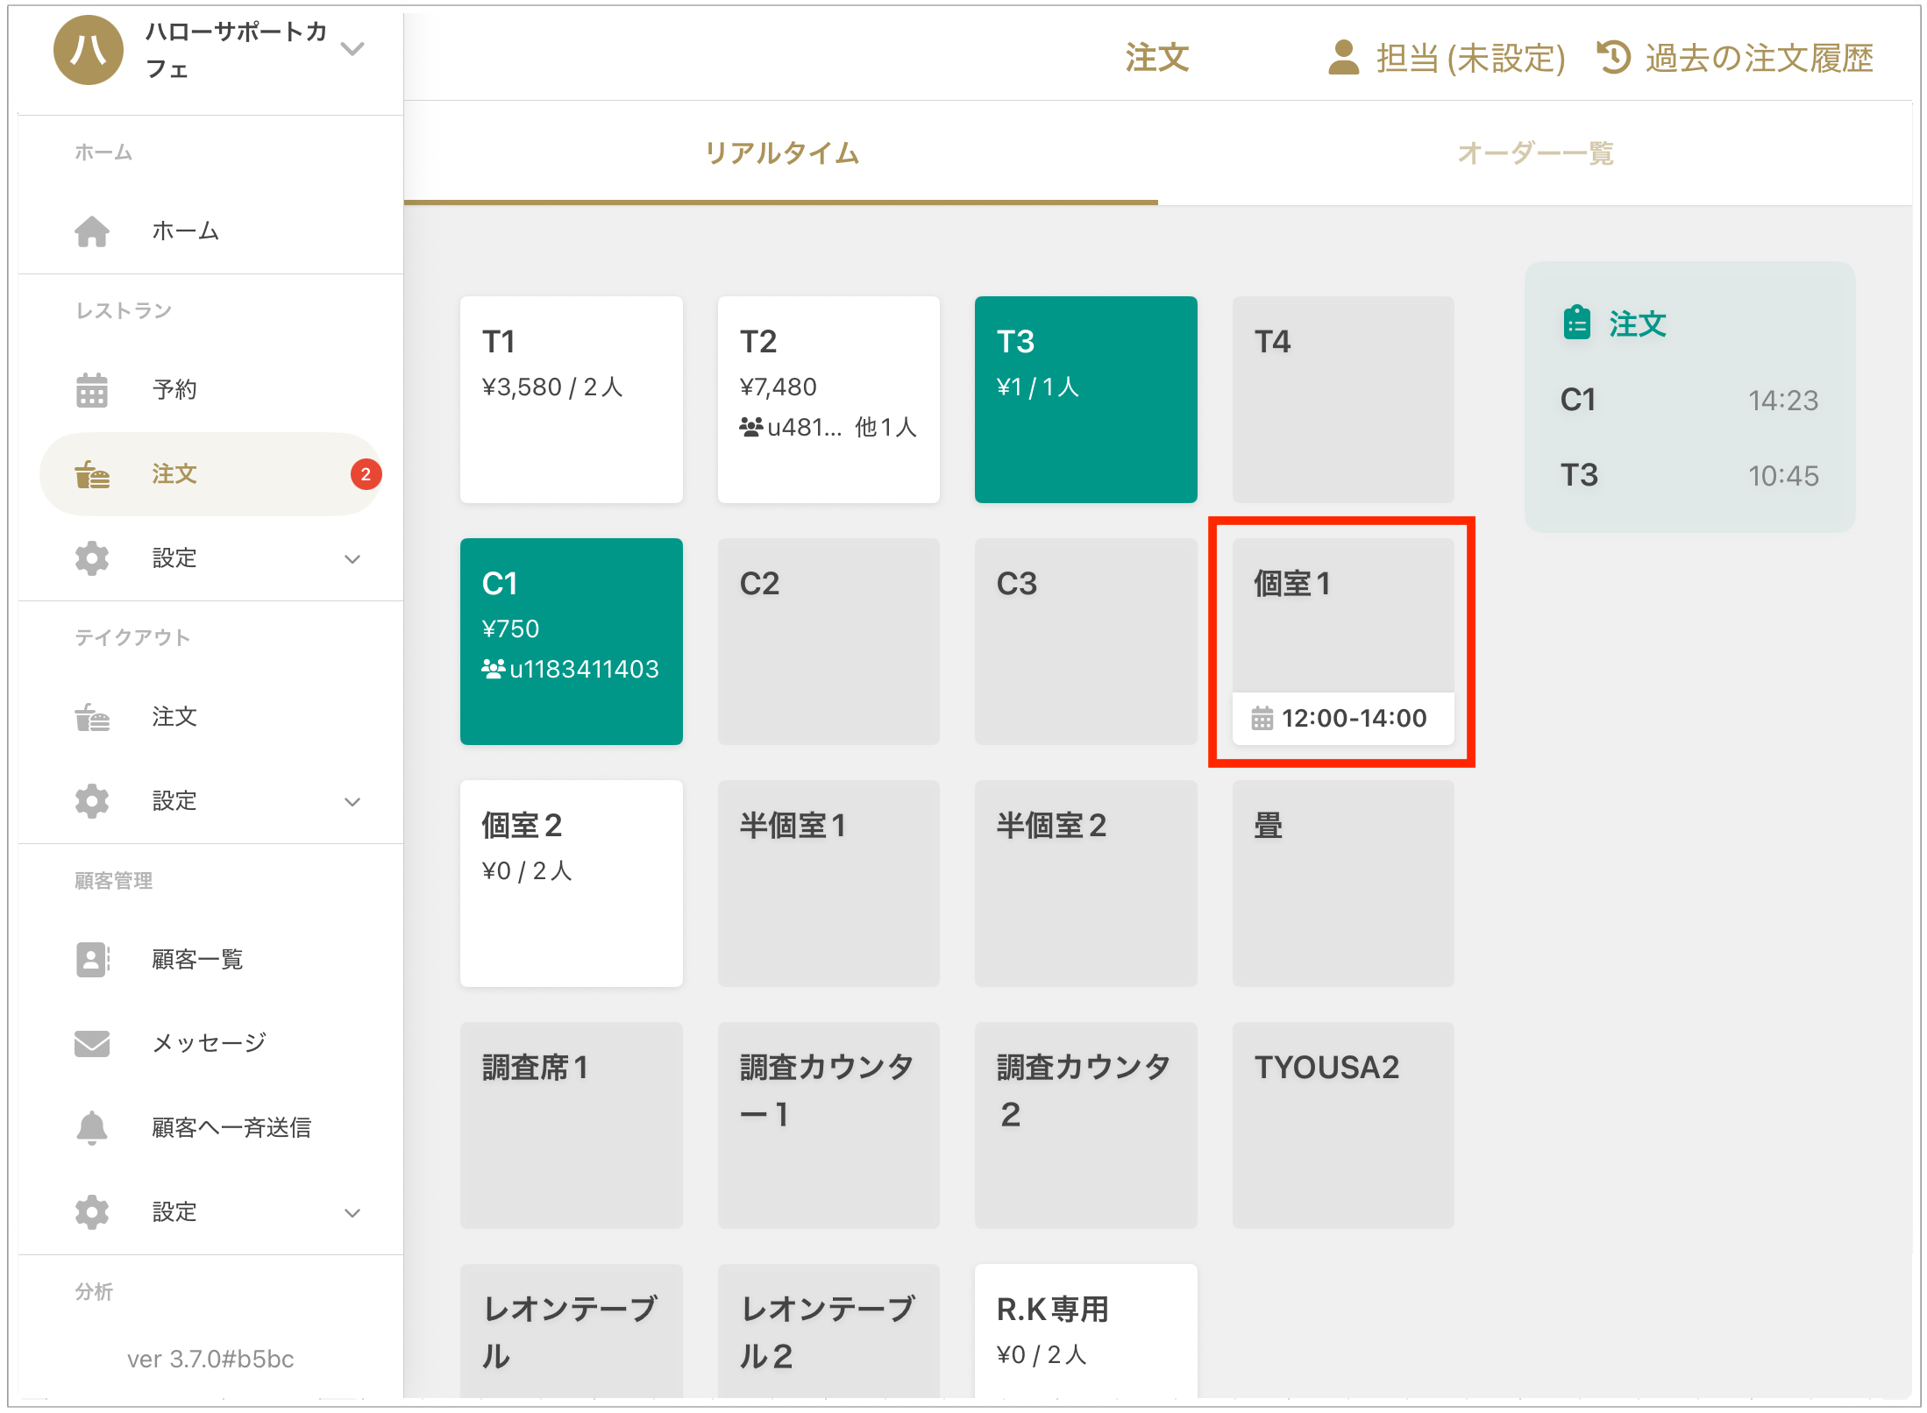The width and height of the screenshot is (1927, 1413).
Task: Click the takeout 注文 order icon
Action: tap(91, 717)
